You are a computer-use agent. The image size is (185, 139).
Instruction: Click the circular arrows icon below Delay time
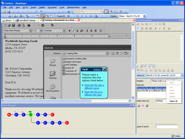point(143,106)
